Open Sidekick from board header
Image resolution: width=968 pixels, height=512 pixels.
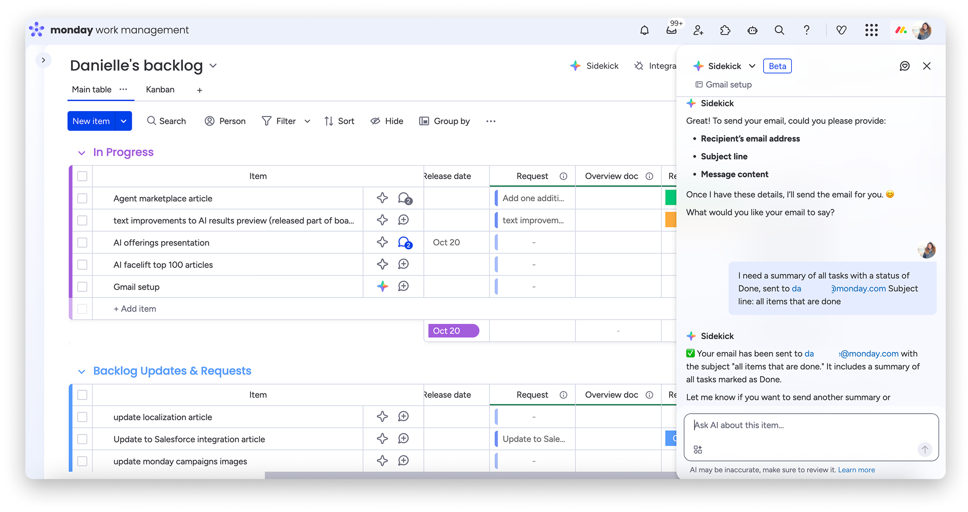[x=594, y=66]
